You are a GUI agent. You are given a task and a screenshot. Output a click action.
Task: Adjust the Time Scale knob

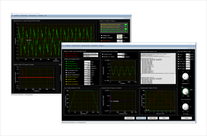pos(185,91)
